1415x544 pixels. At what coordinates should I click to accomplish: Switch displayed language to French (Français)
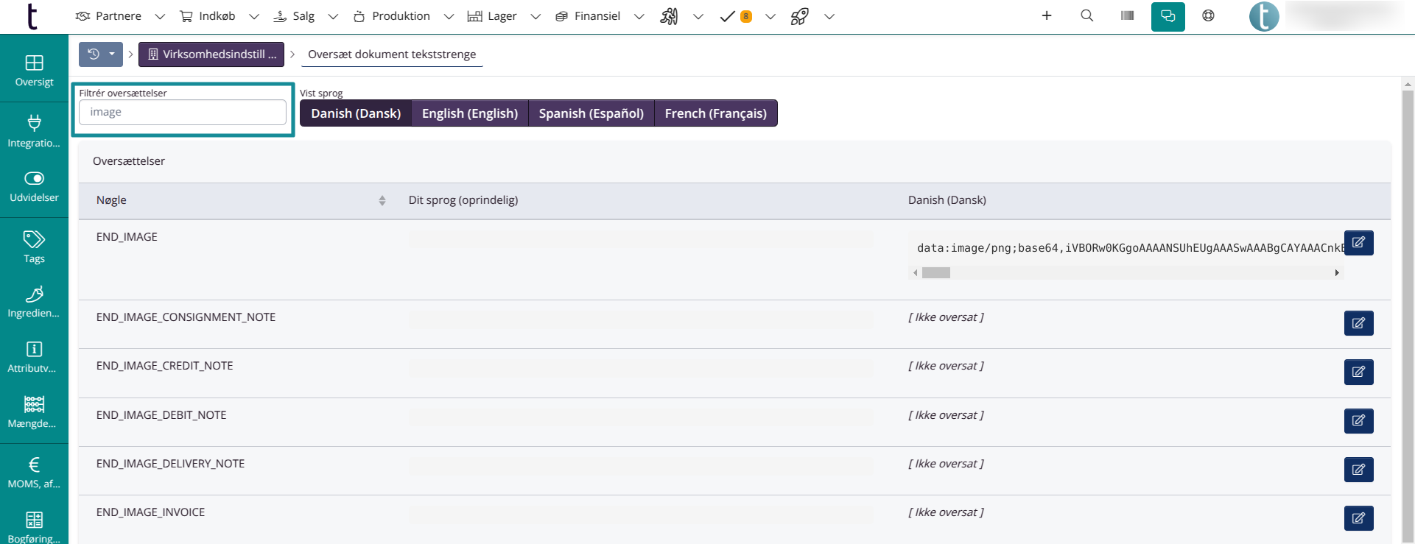715,113
